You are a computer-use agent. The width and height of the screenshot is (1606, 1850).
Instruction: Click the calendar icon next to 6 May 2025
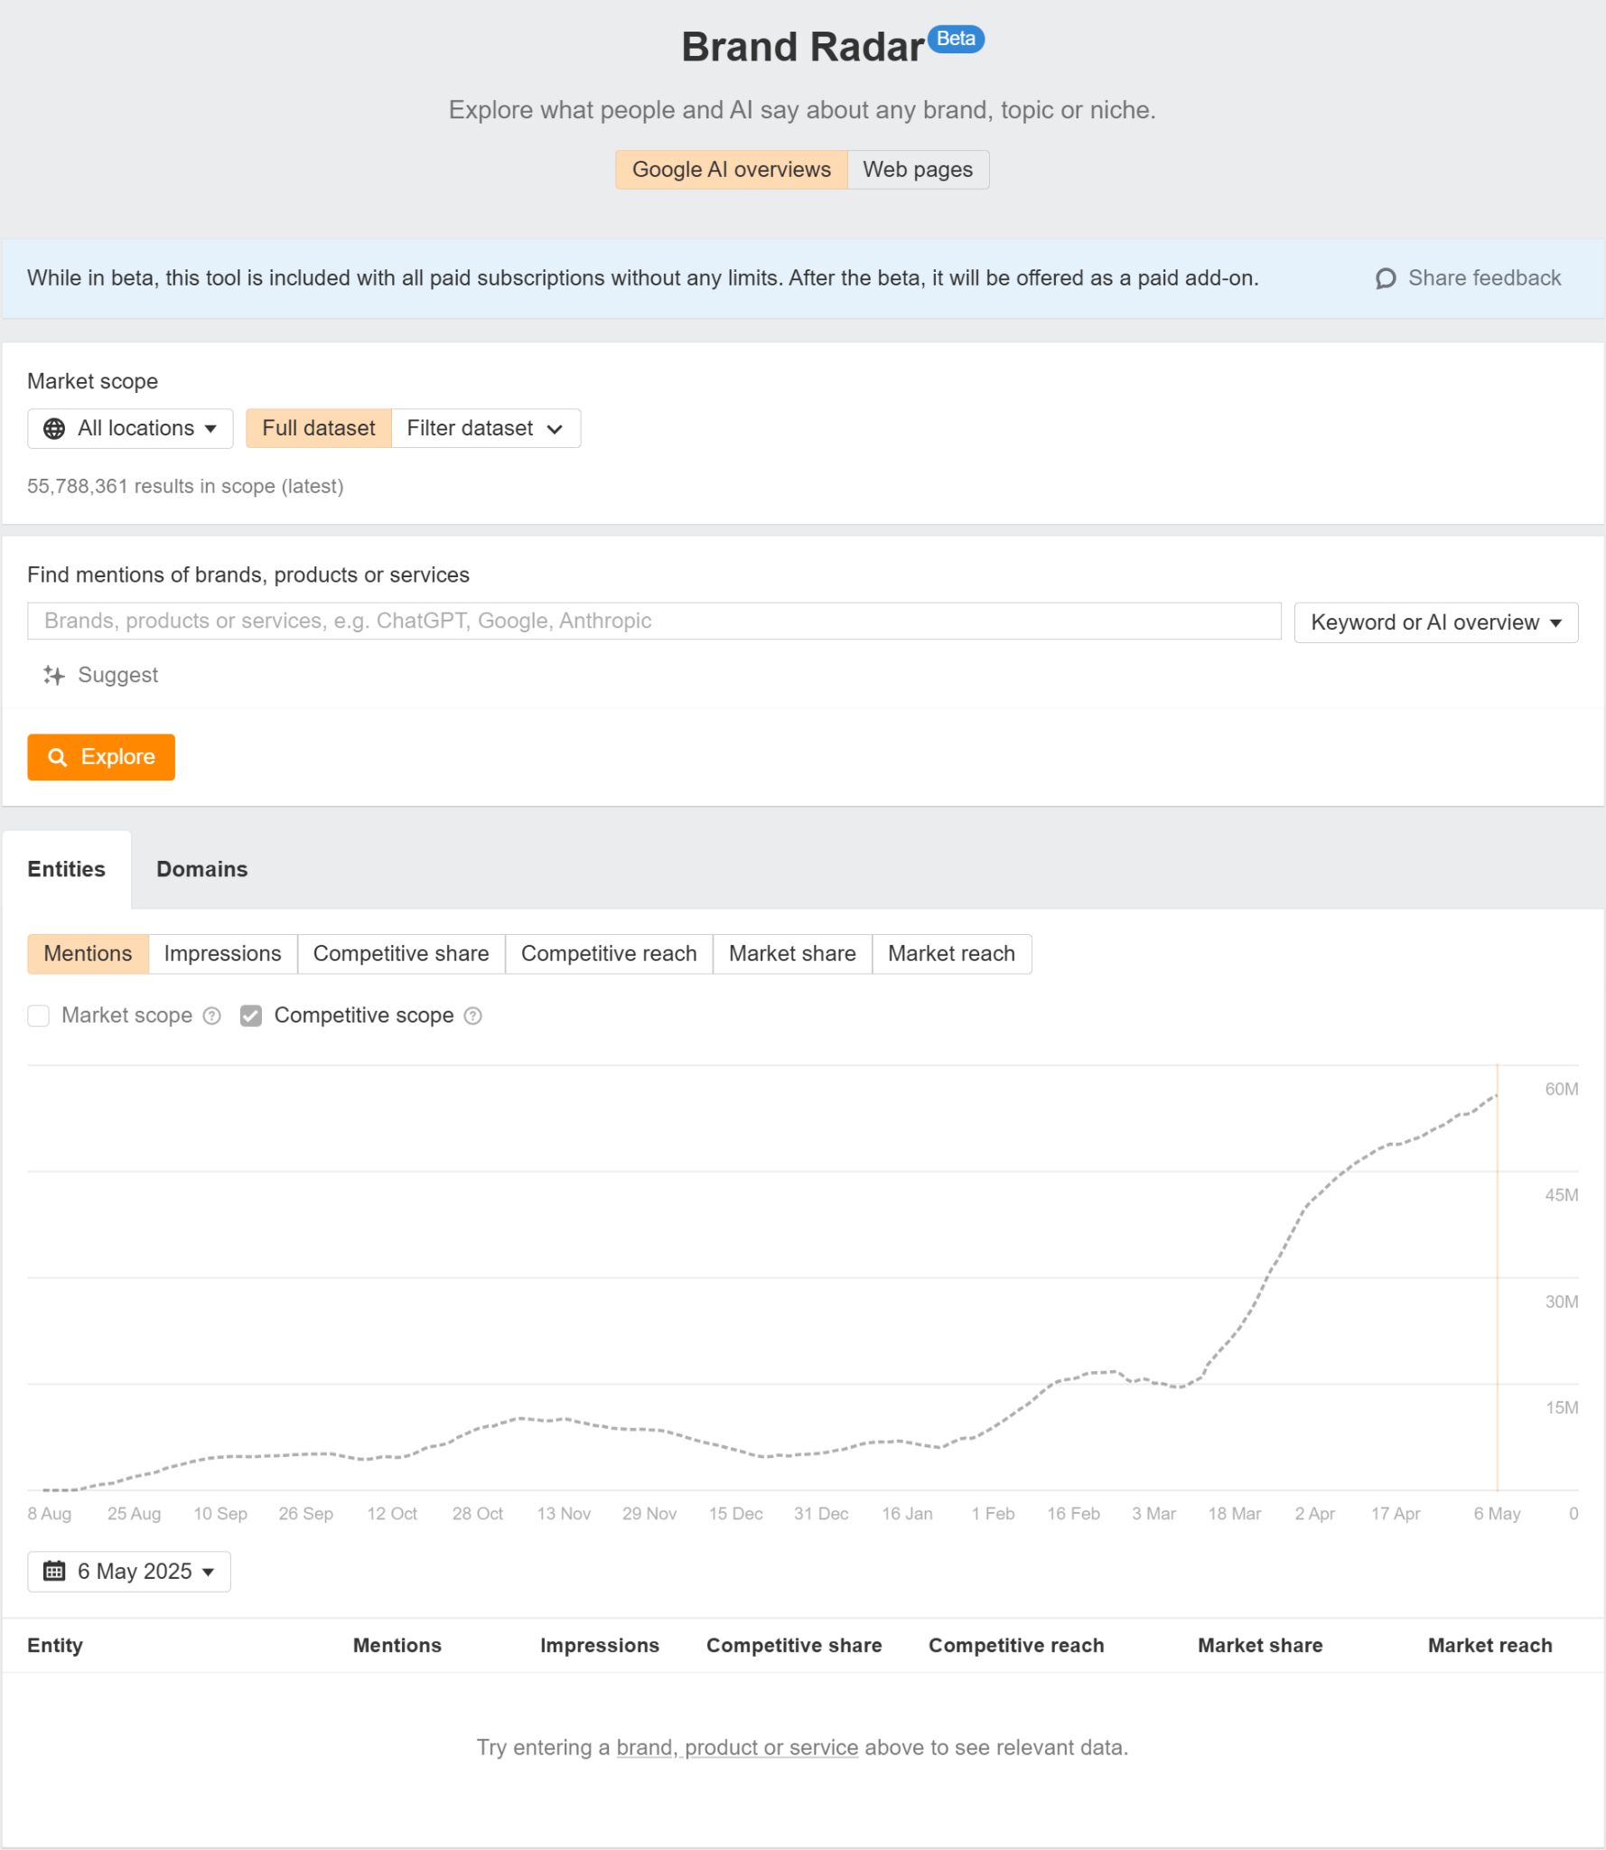[x=56, y=1571]
